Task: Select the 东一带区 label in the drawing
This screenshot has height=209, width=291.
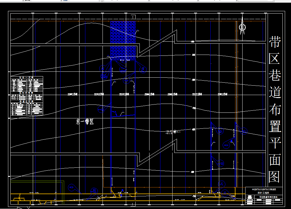Action: (x=85, y=122)
